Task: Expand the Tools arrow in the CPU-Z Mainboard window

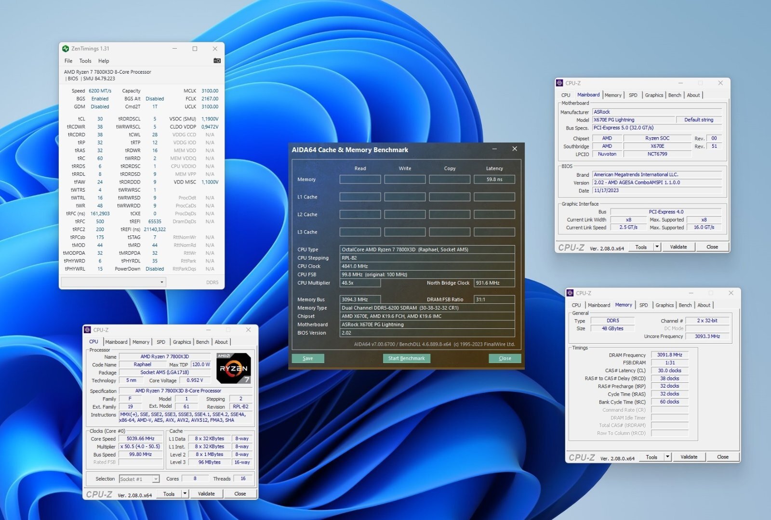Action: [x=657, y=247]
